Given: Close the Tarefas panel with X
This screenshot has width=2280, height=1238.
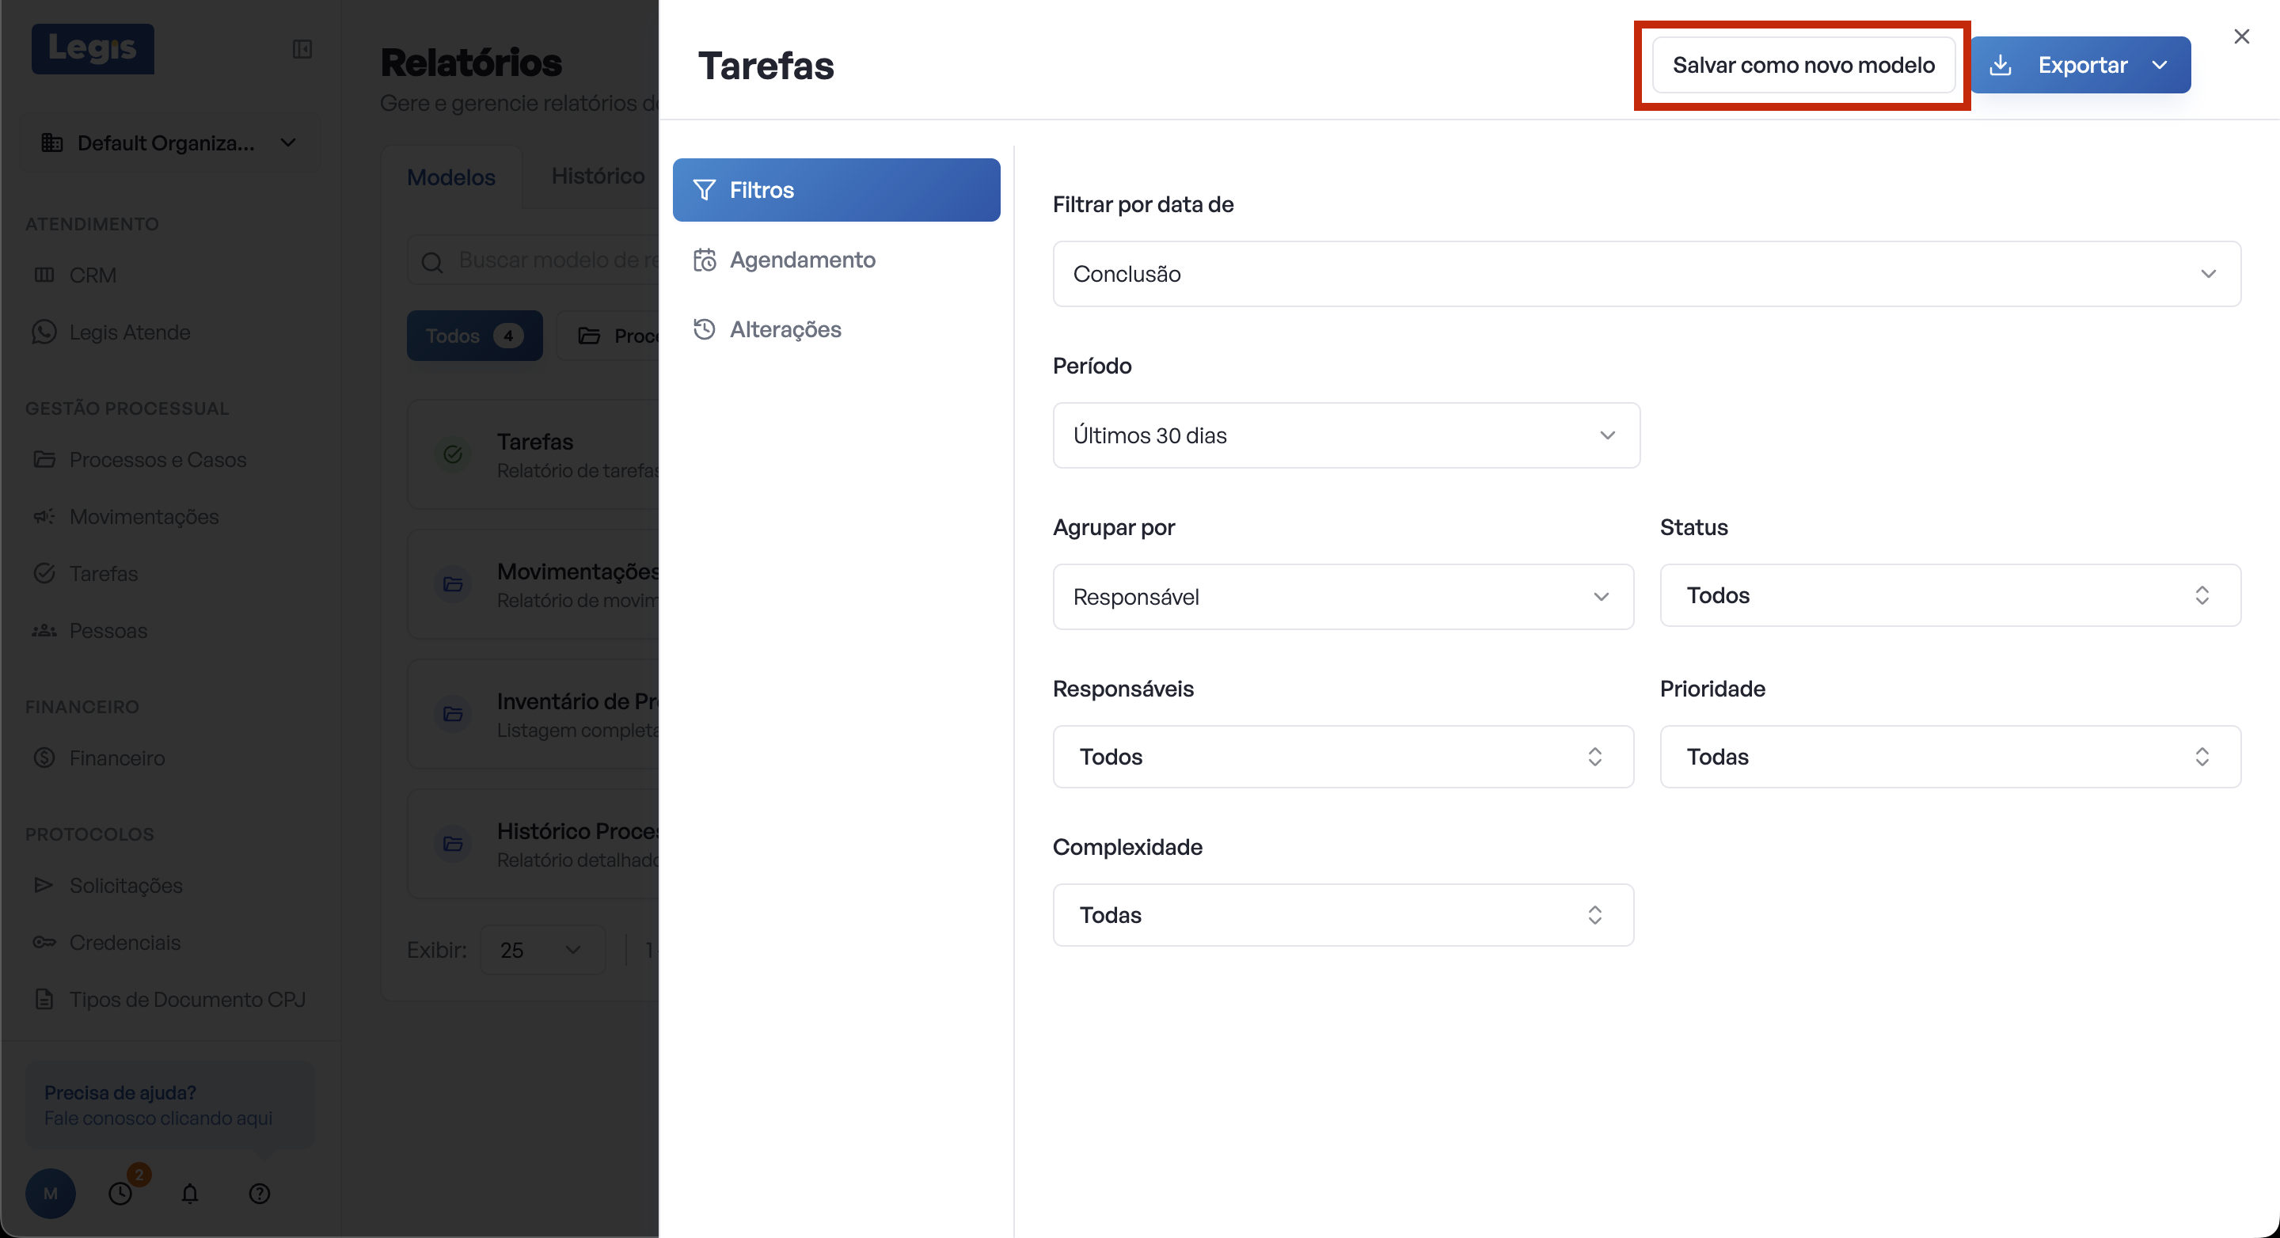Looking at the screenshot, I should [x=2241, y=36].
